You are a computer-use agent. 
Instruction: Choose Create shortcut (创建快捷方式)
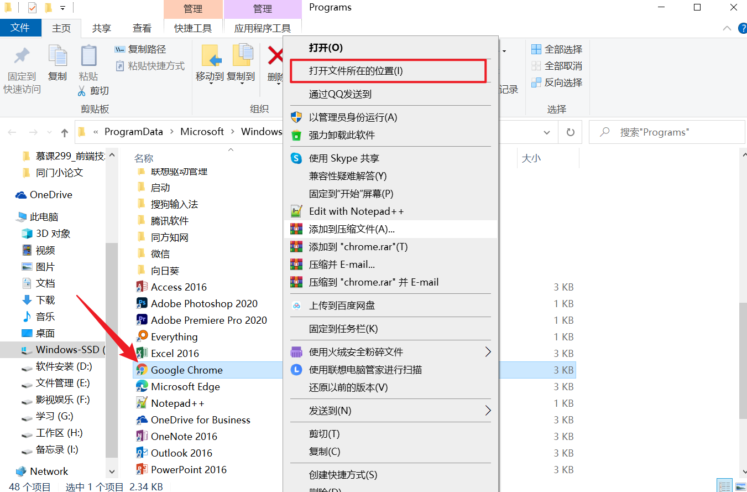(x=391, y=475)
